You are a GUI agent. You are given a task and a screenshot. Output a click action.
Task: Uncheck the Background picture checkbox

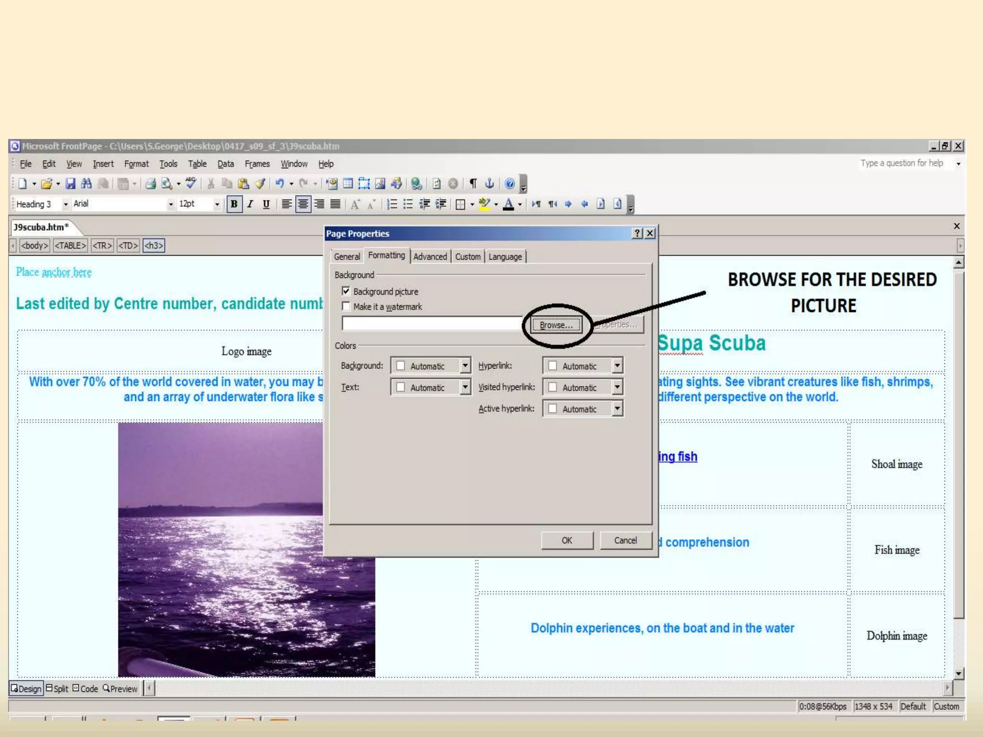point(346,291)
